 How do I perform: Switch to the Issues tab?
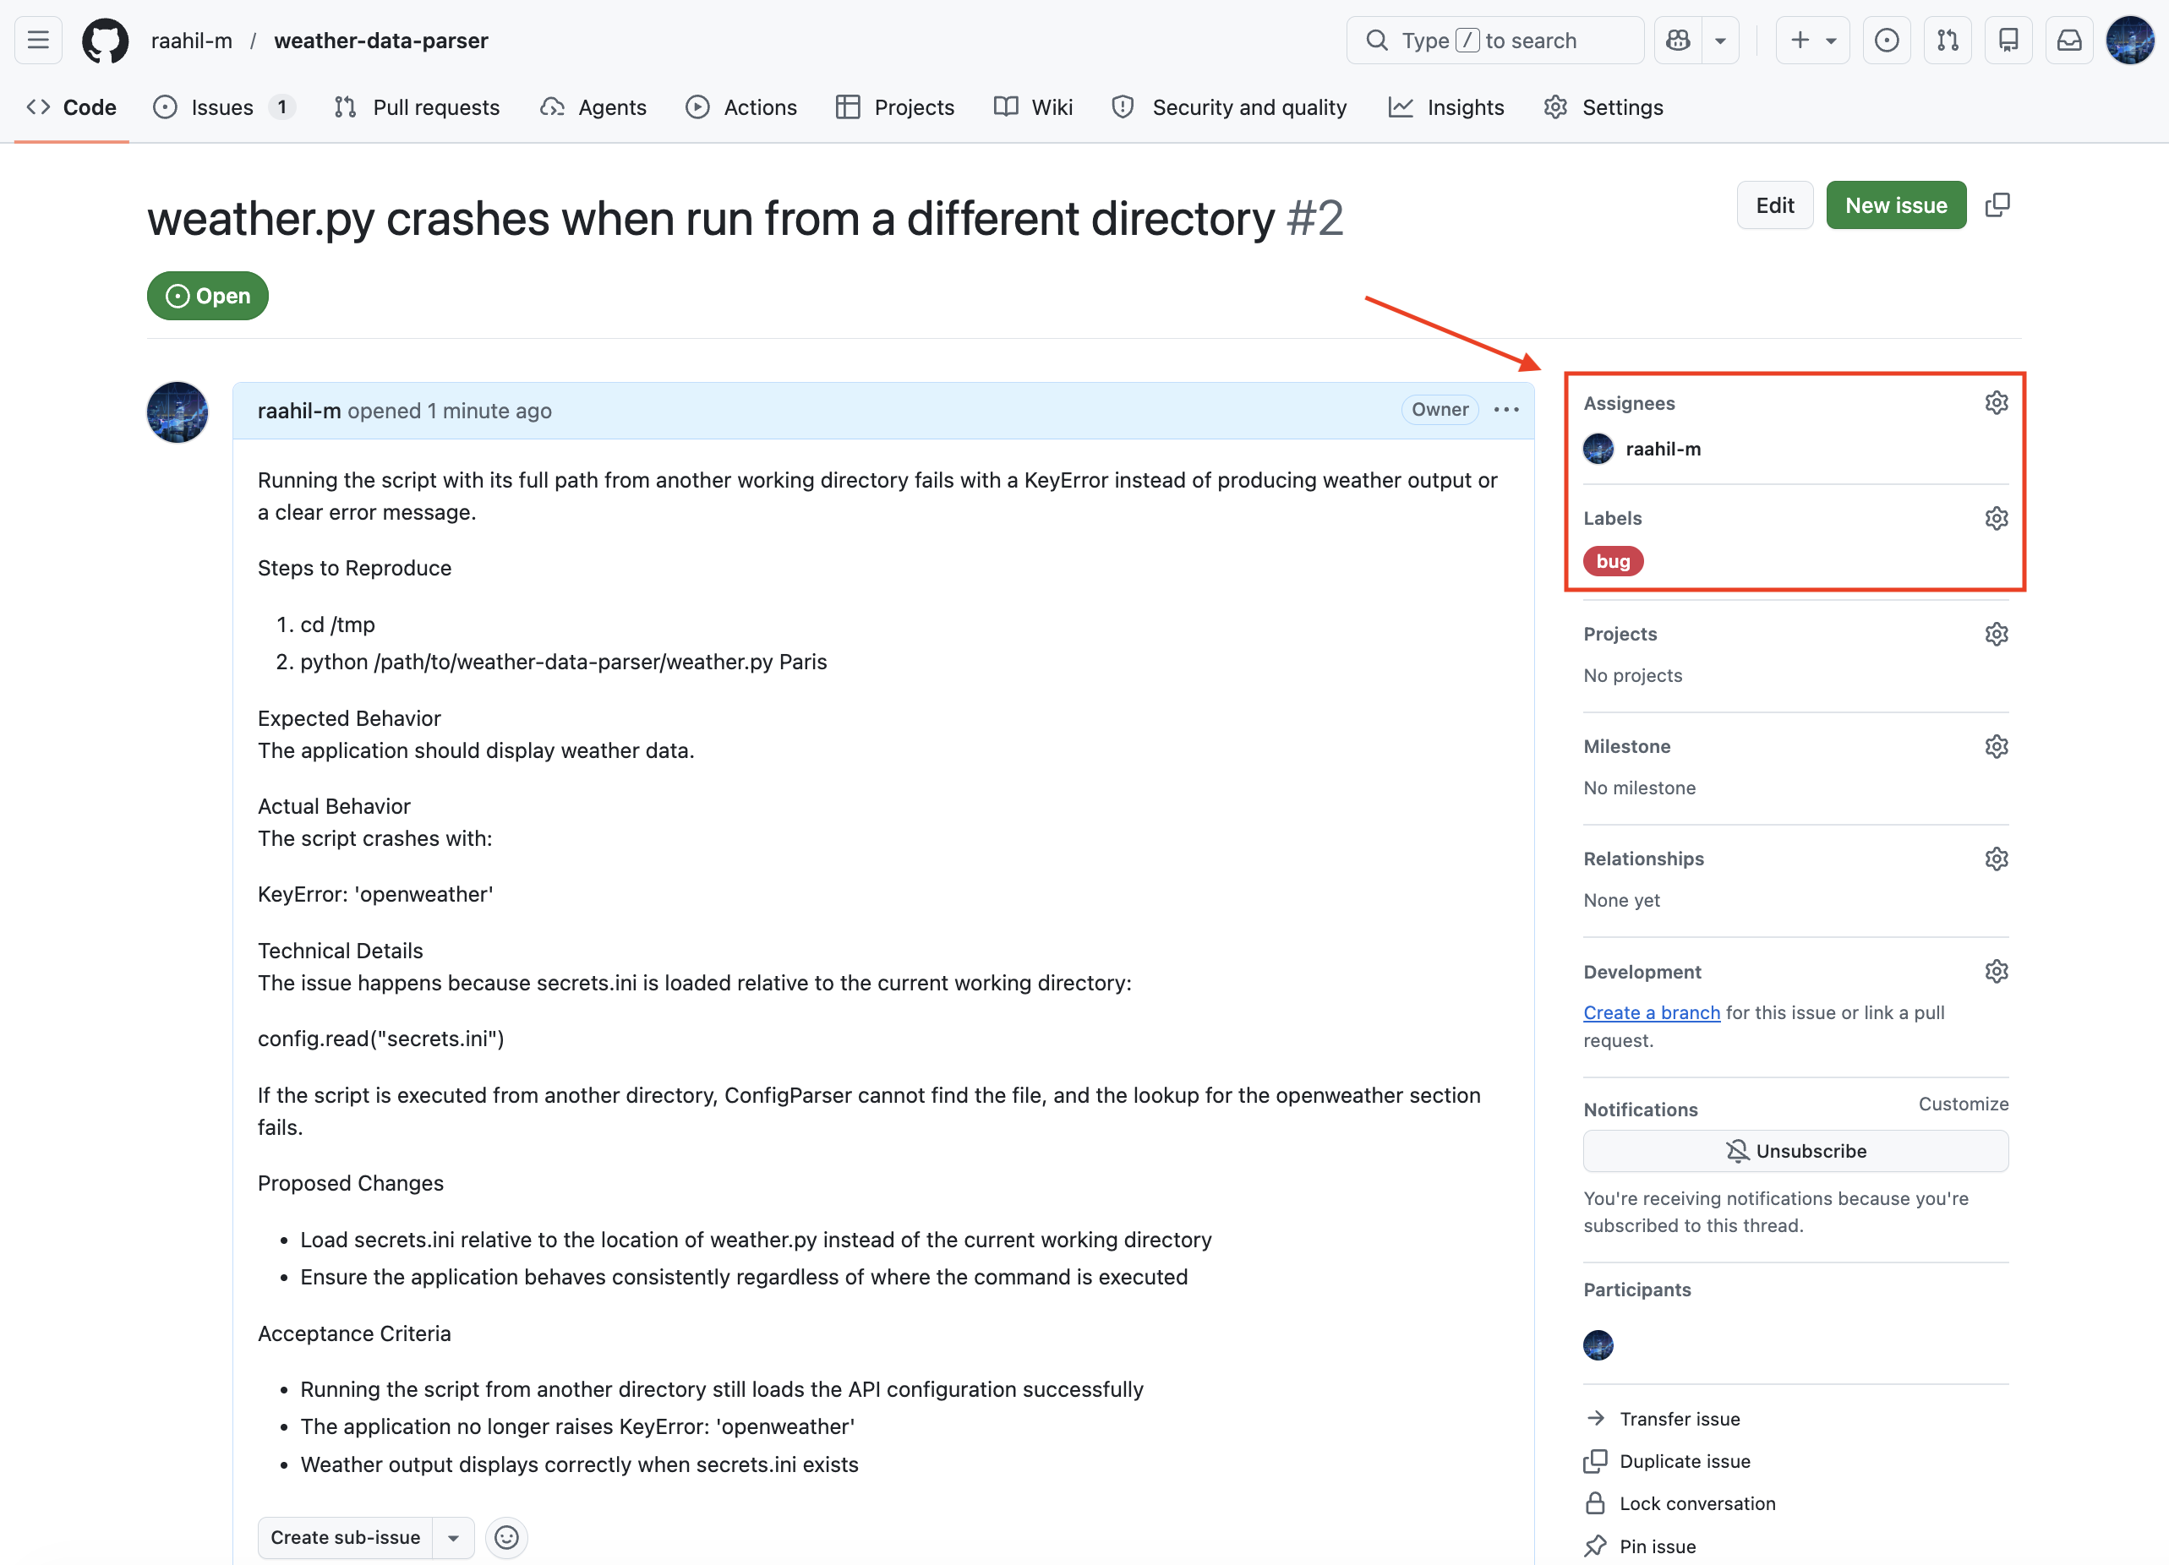224,107
